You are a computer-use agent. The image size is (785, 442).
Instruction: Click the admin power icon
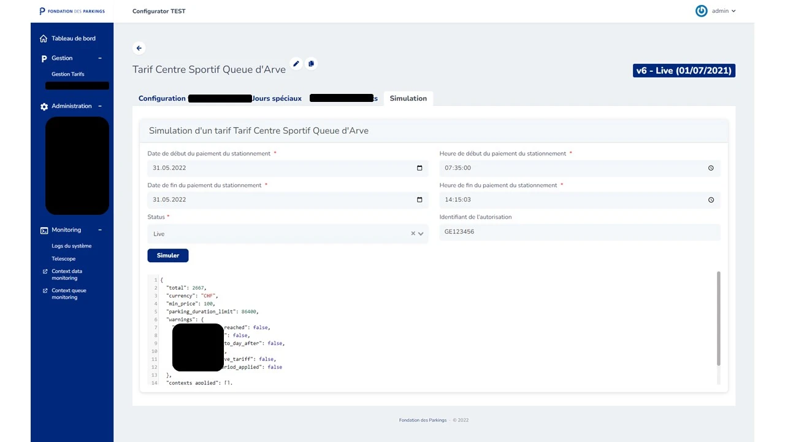tap(701, 11)
